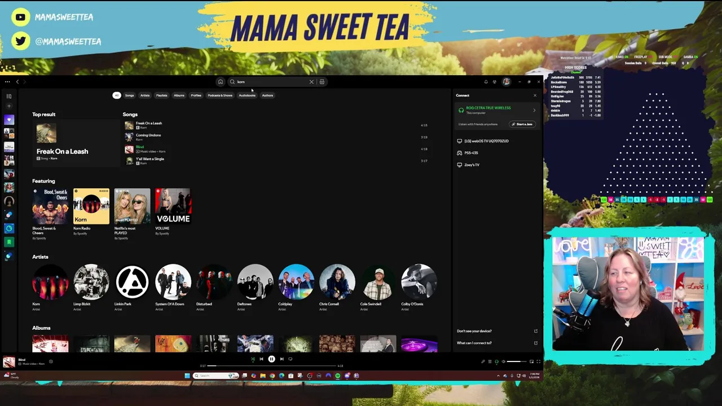722x406 pixels.
Task: Filter search results by Audiobooks
Action: point(247,95)
